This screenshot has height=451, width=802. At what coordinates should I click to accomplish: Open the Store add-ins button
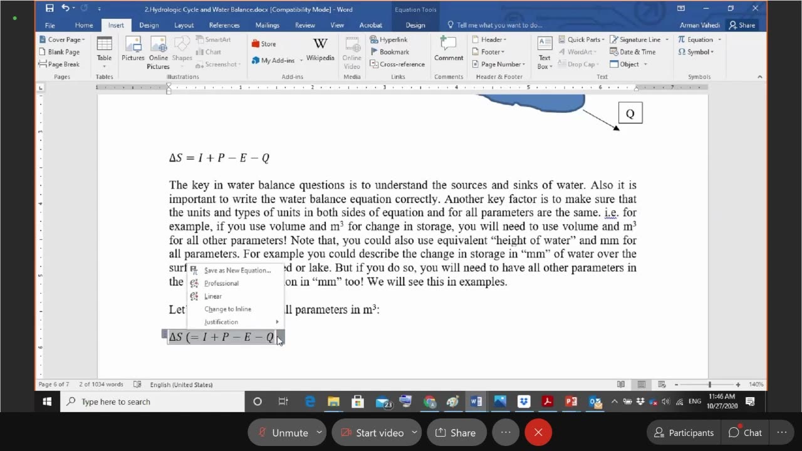tap(264, 44)
